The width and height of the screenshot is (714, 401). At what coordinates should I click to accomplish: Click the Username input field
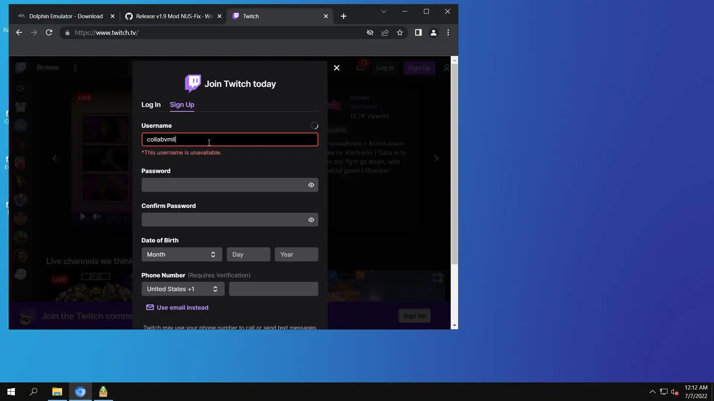pos(229,140)
